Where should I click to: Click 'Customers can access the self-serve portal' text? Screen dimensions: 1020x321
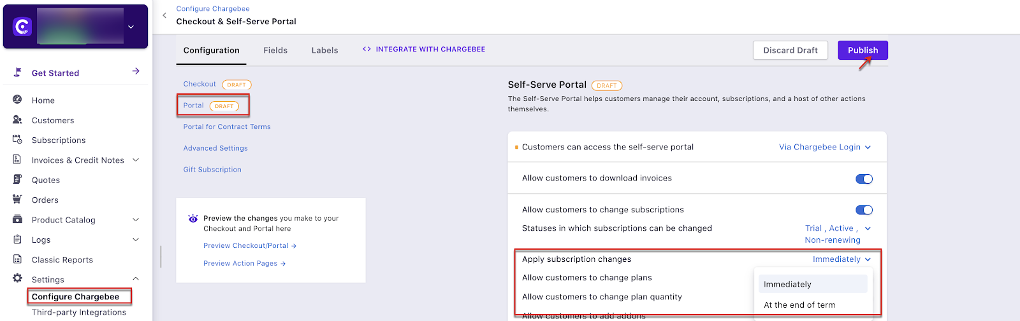pyautogui.click(x=608, y=147)
